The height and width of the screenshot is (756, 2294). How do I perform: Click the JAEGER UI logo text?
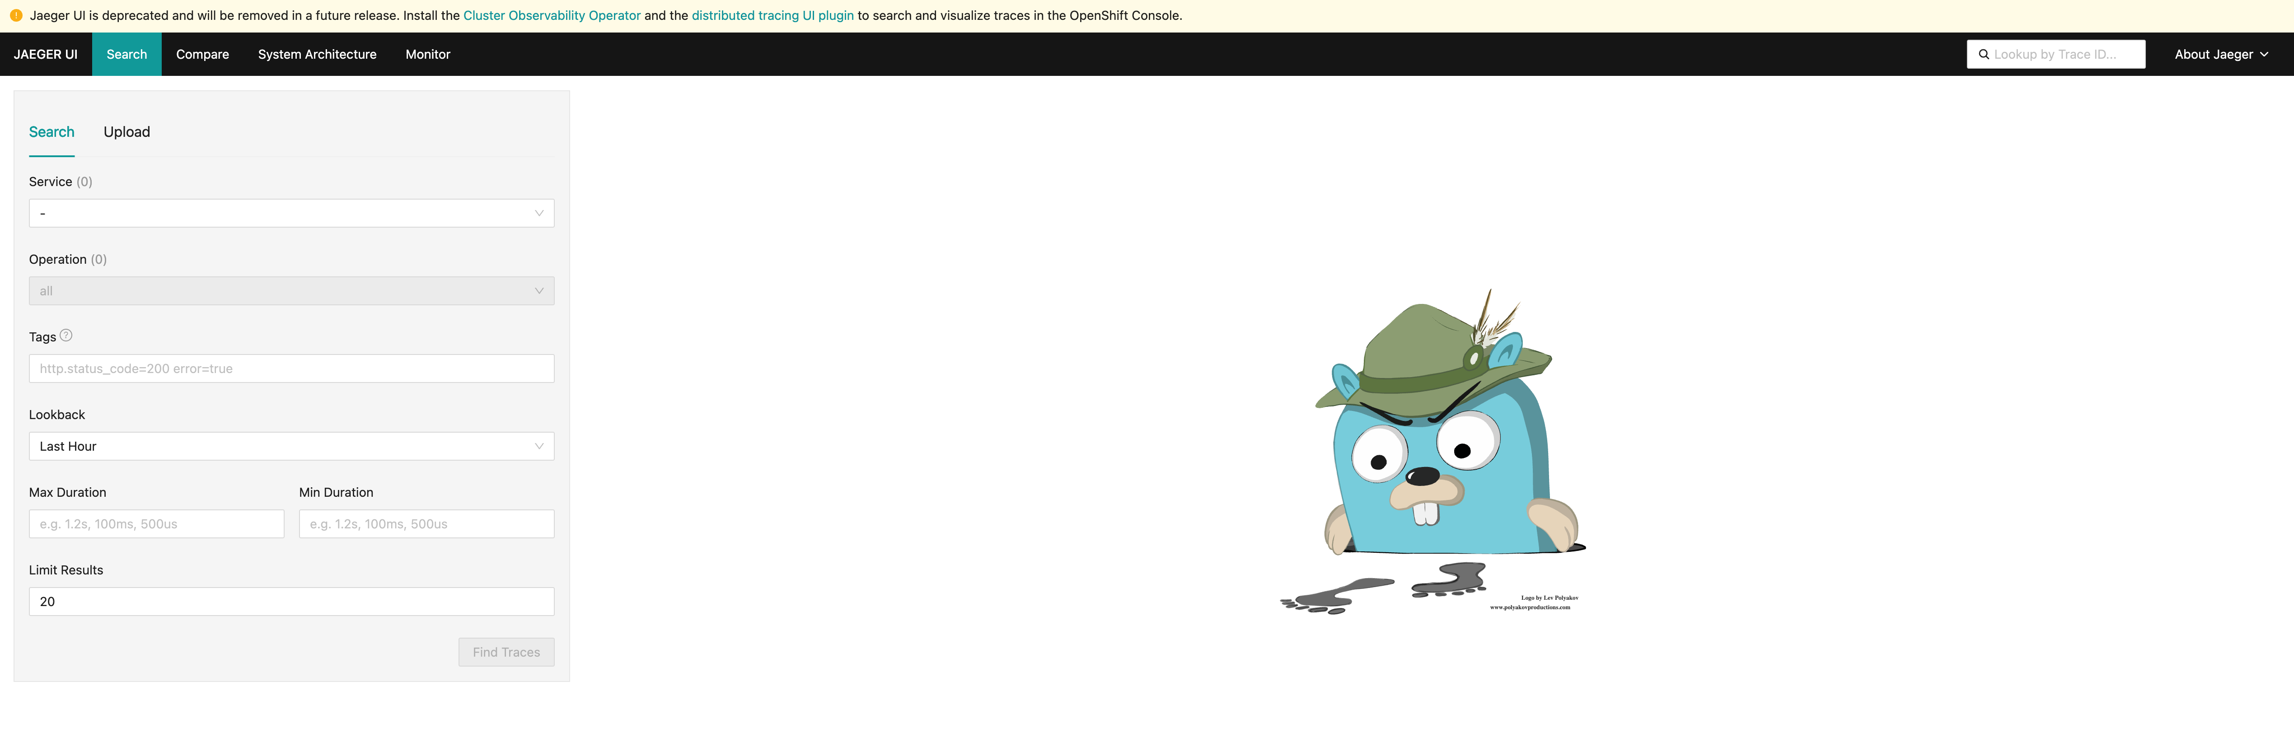46,54
